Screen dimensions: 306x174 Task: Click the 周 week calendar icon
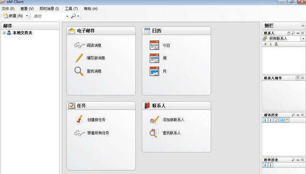coord(154,58)
